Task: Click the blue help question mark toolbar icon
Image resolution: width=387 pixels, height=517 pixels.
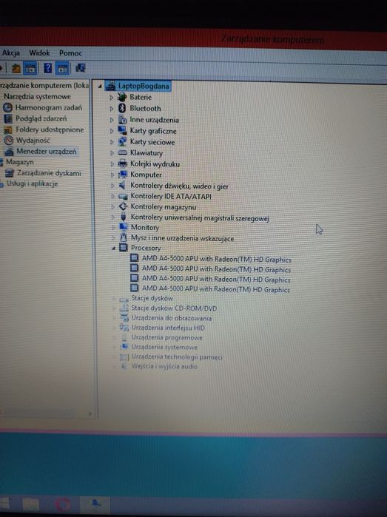Action: tap(48, 68)
